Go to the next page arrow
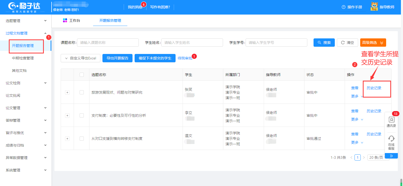Image resolution: width=403 pixels, height=186 pixels. (x=364, y=157)
